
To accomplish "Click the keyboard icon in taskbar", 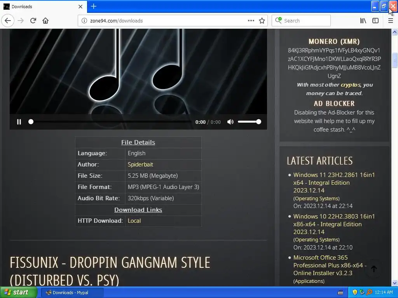I will click(x=340, y=293).
